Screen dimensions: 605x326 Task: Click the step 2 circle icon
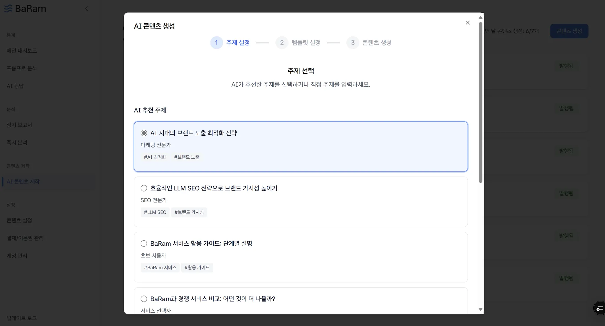pyautogui.click(x=282, y=43)
